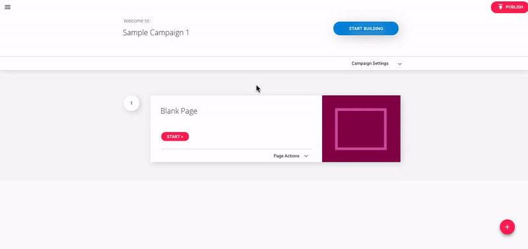Open the hamburger menu icon
The width and height of the screenshot is (528, 249).
pos(7,7)
